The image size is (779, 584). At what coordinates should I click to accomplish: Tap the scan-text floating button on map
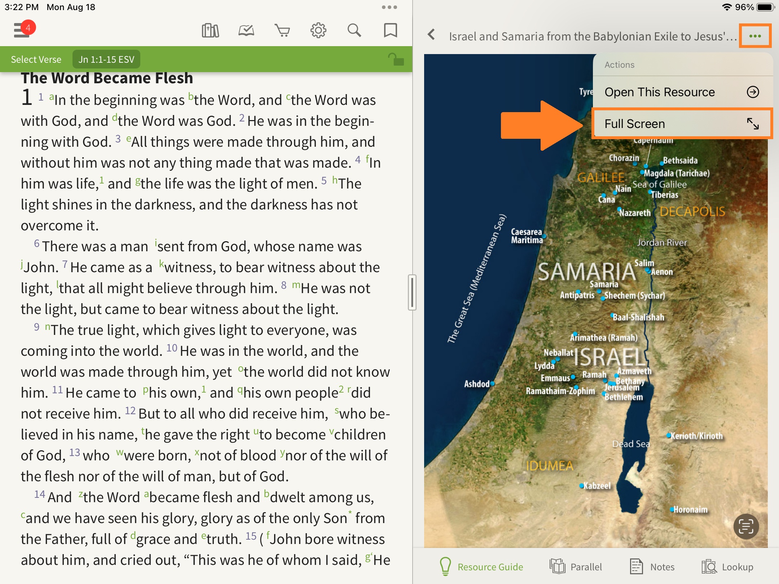(746, 526)
